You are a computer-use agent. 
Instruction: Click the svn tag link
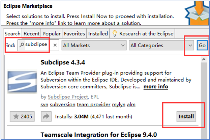(x=44, y=105)
